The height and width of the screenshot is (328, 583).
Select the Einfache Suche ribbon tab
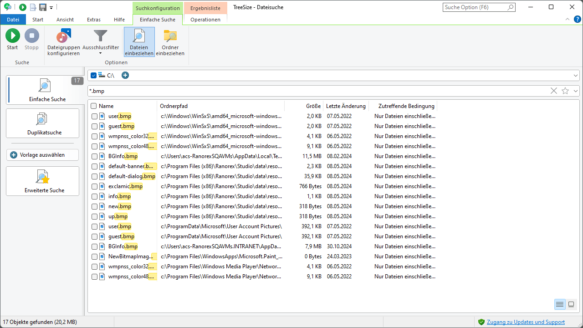click(158, 20)
